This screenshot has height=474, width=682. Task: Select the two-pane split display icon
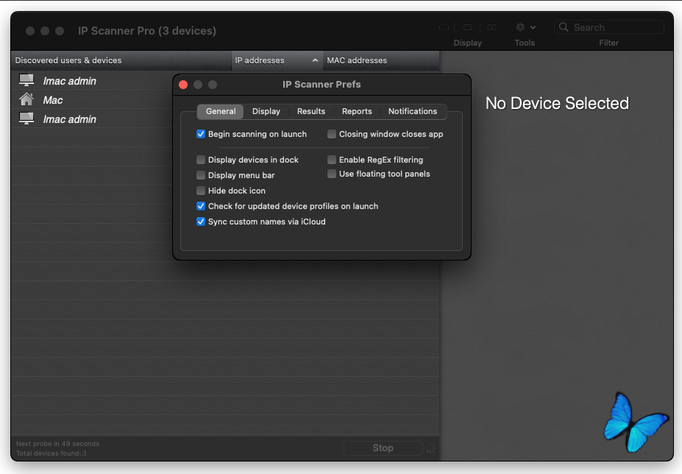point(491,27)
